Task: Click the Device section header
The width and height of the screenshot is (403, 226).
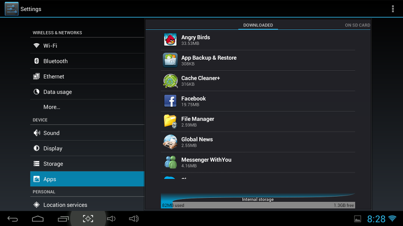Action: (40, 120)
